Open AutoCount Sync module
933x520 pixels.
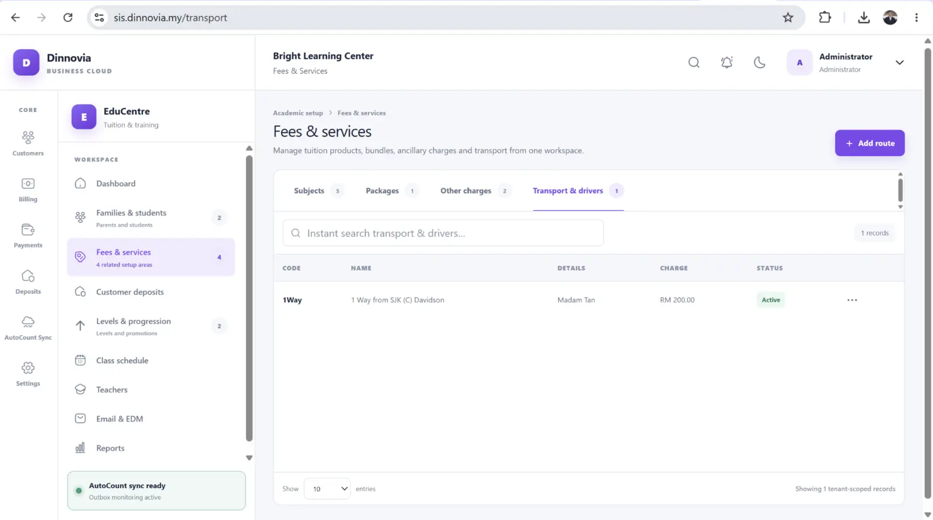coord(28,328)
